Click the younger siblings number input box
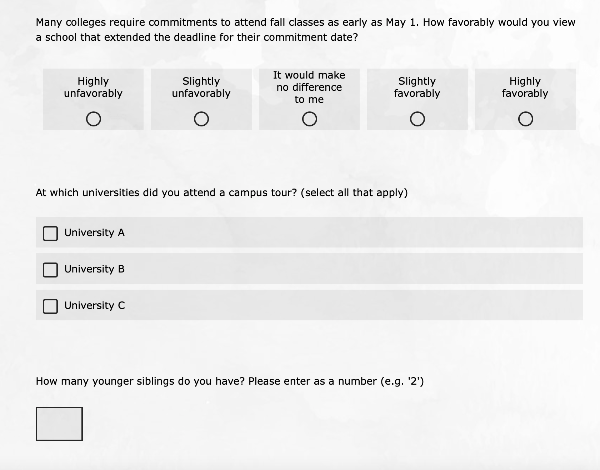Viewport: 600px width, 470px height. pyautogui.click(x=59, y=424)
